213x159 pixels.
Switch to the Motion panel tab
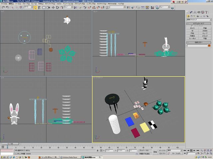pyautogui.click(x=199, y=12)
